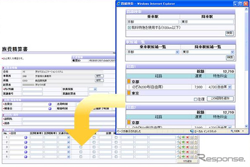
Task: Click the route search magnifier icon in row 2
Action: [179, 142]
